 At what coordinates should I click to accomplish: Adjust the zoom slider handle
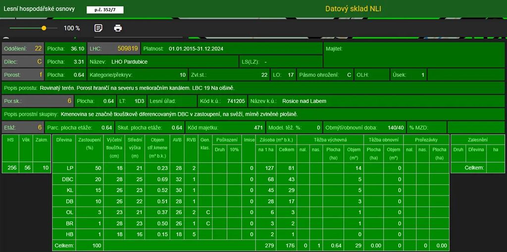click(44, 28)
